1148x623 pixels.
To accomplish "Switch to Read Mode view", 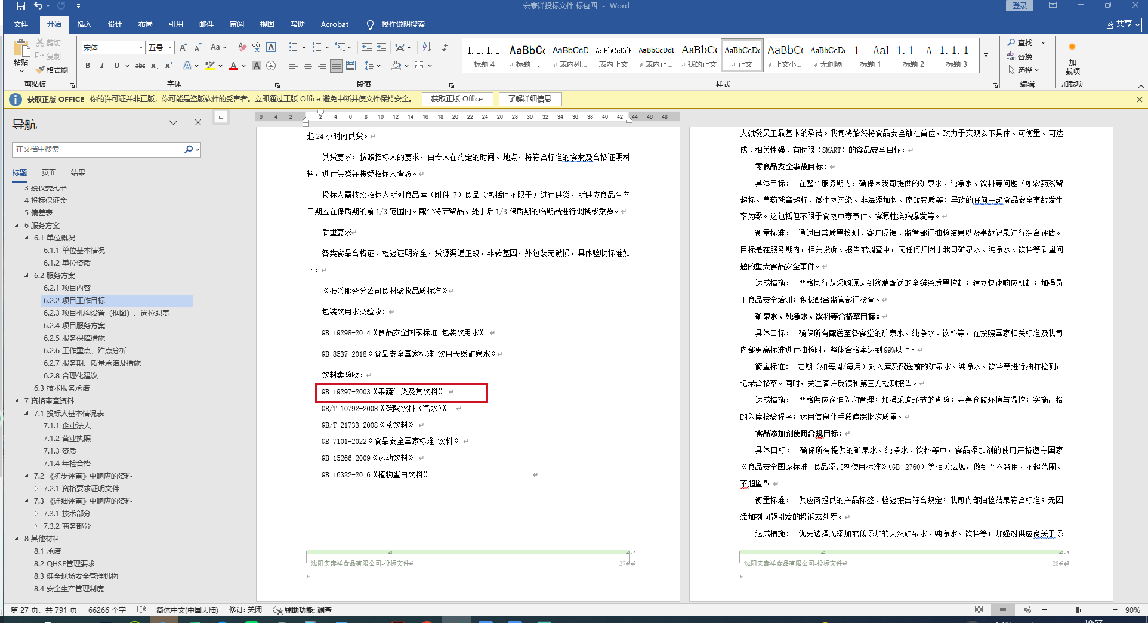I will tap(979, 610).
